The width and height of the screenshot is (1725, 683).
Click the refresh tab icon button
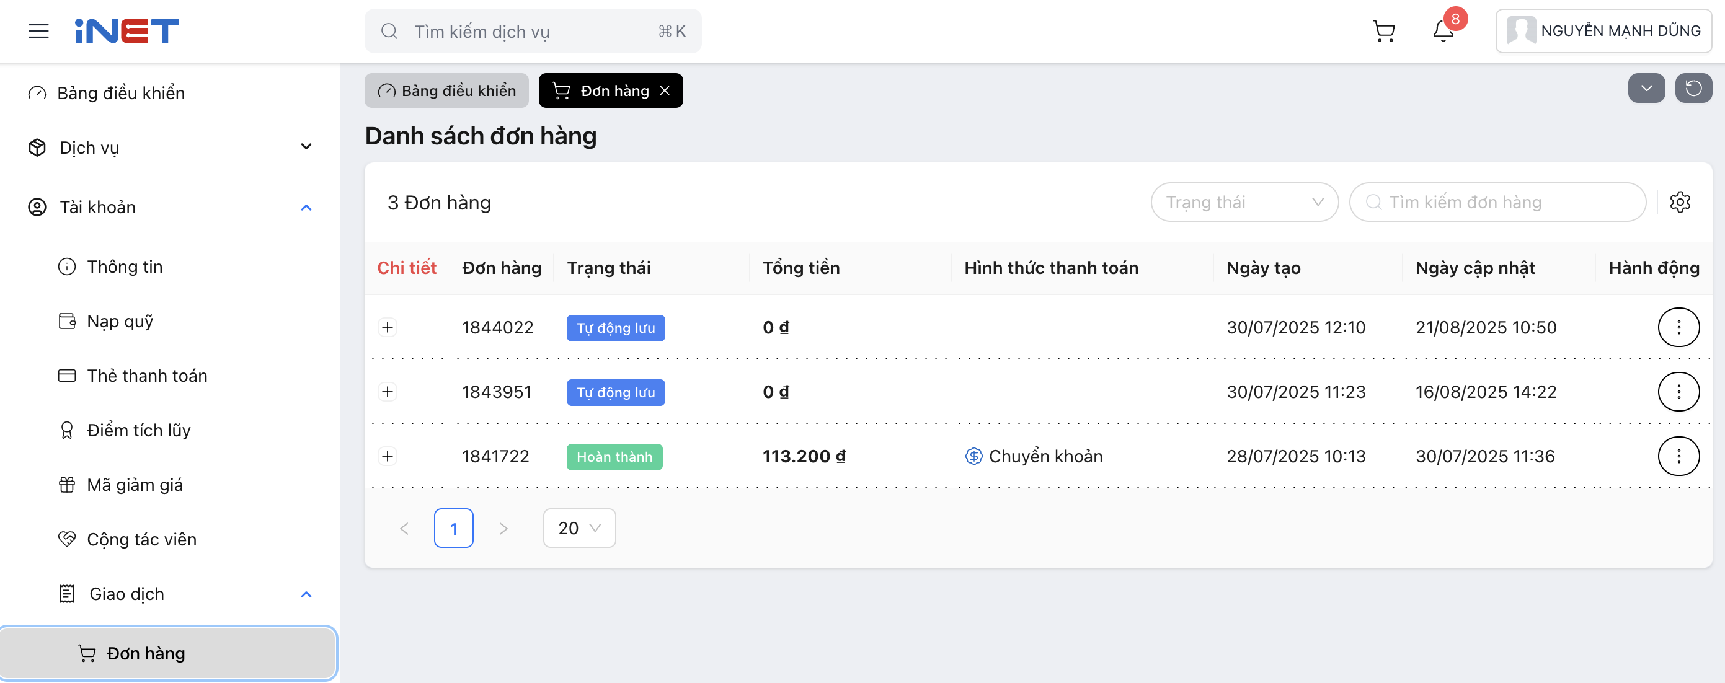click(x=1693, y=89)
